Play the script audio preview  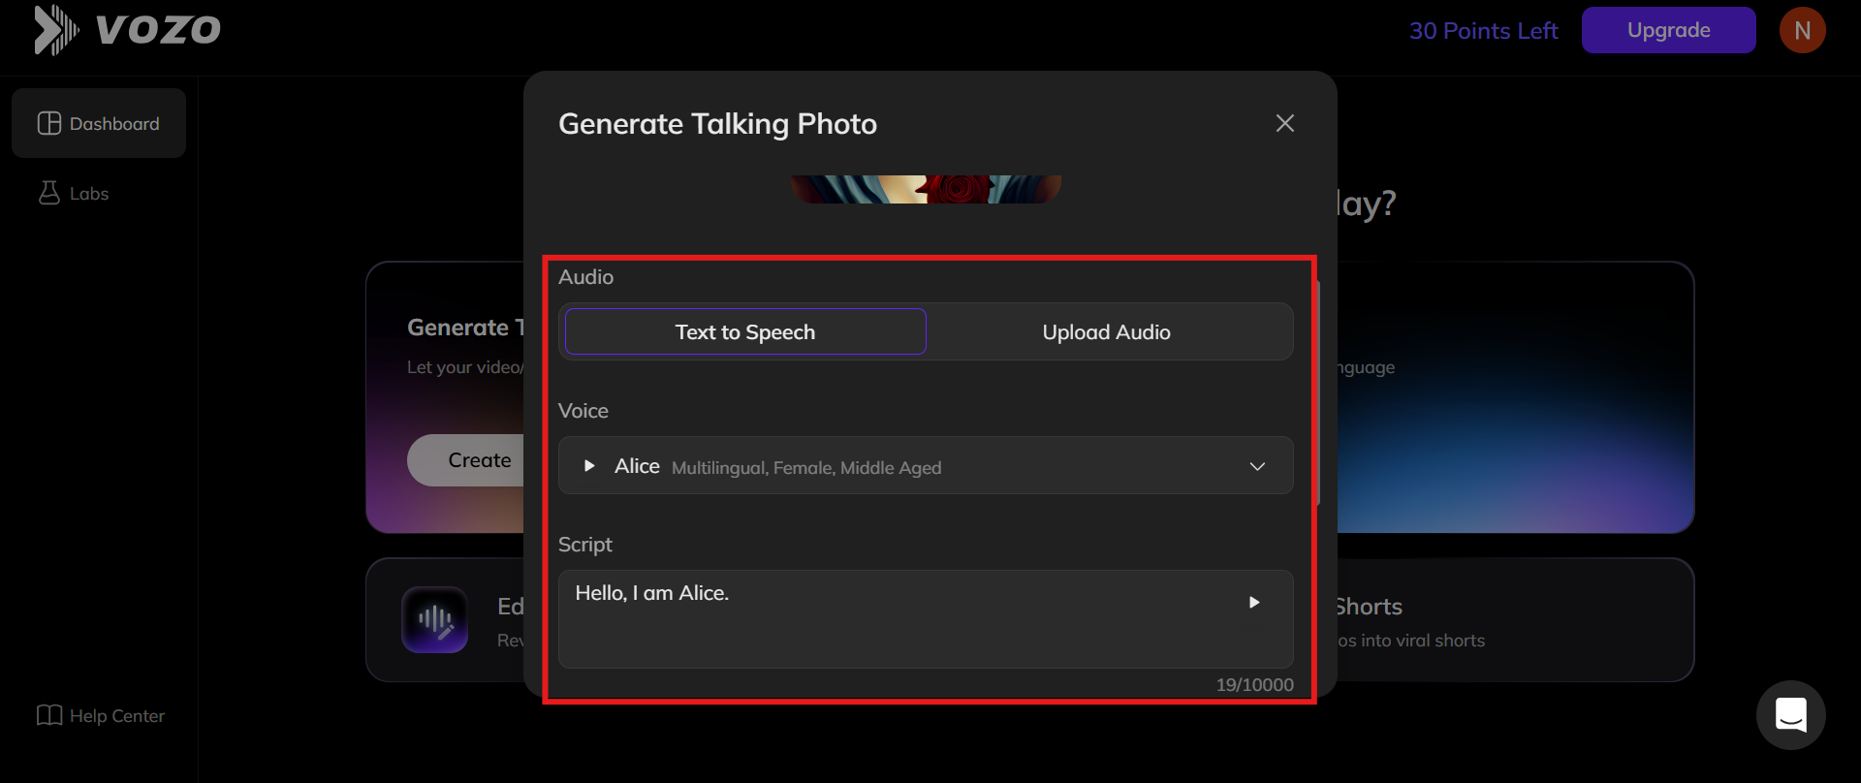(1254, 603)
